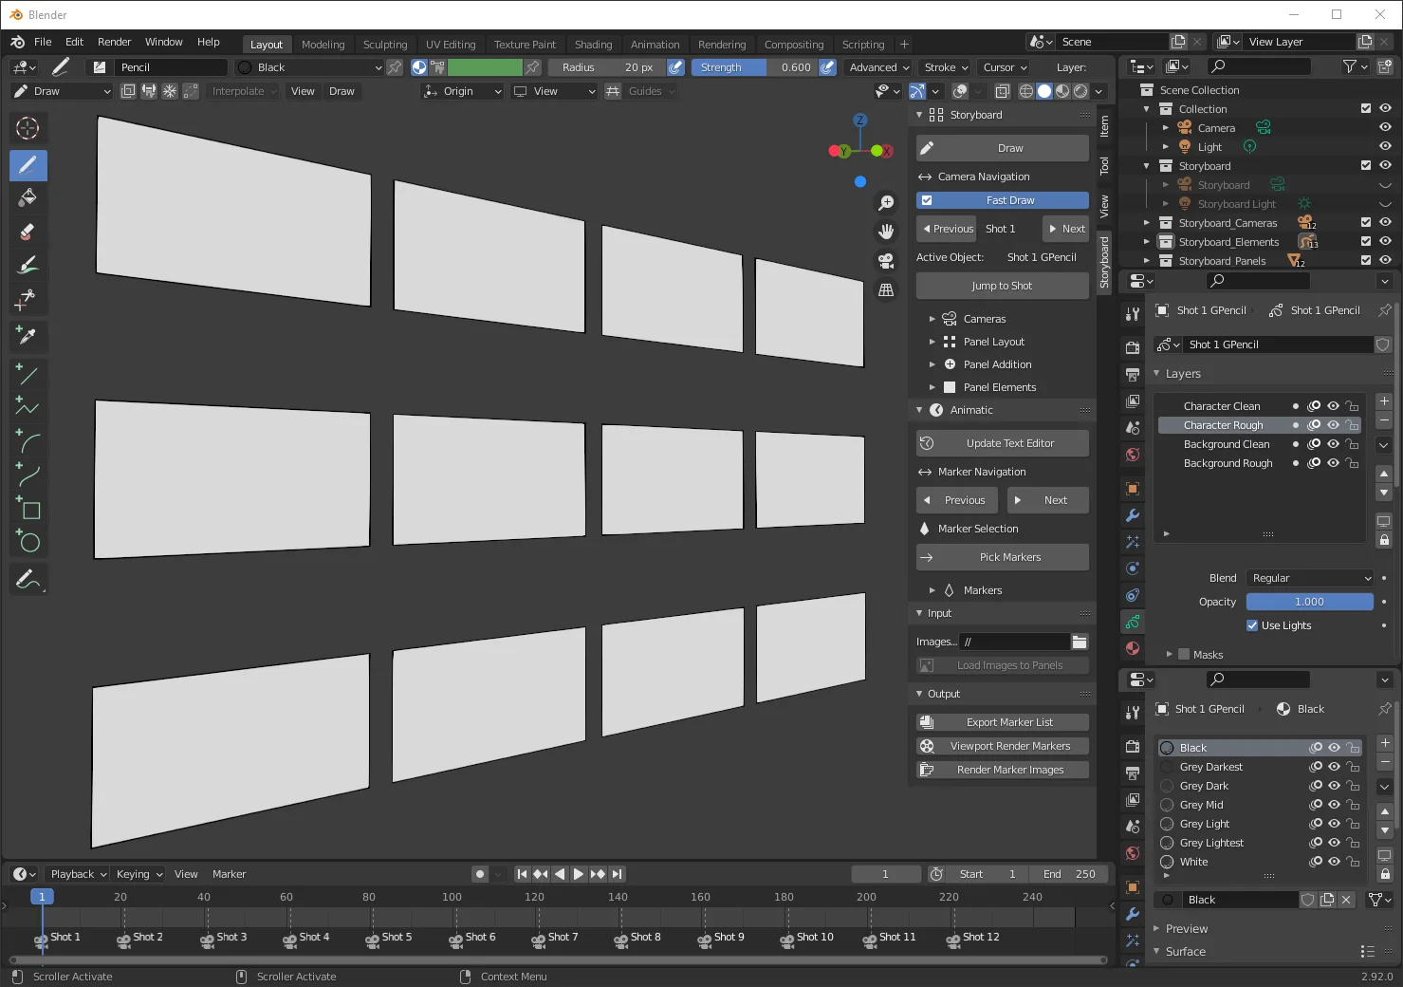Select the Annotate tool

tap(28, 579)
